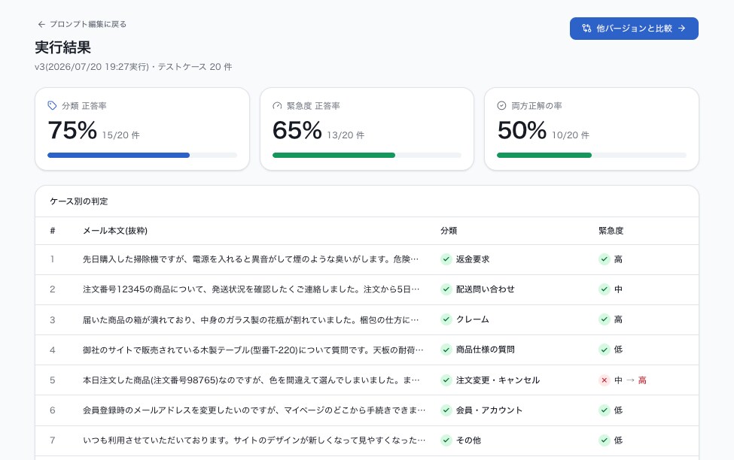Click the 15/20 件 count
Viewport: 734px width, 460px height.
pyautogui.click(x=120, y=135)
